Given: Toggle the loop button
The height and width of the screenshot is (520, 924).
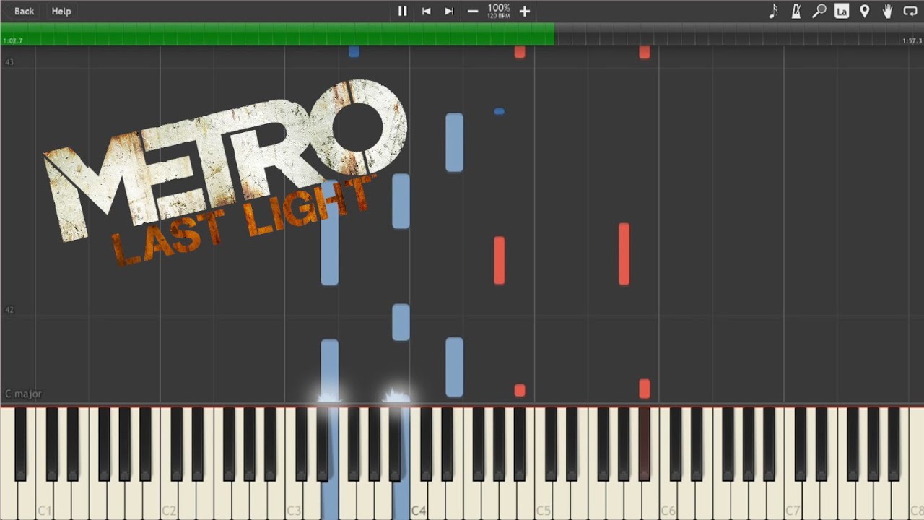Looking at the screenshot, I should [910, 11].
